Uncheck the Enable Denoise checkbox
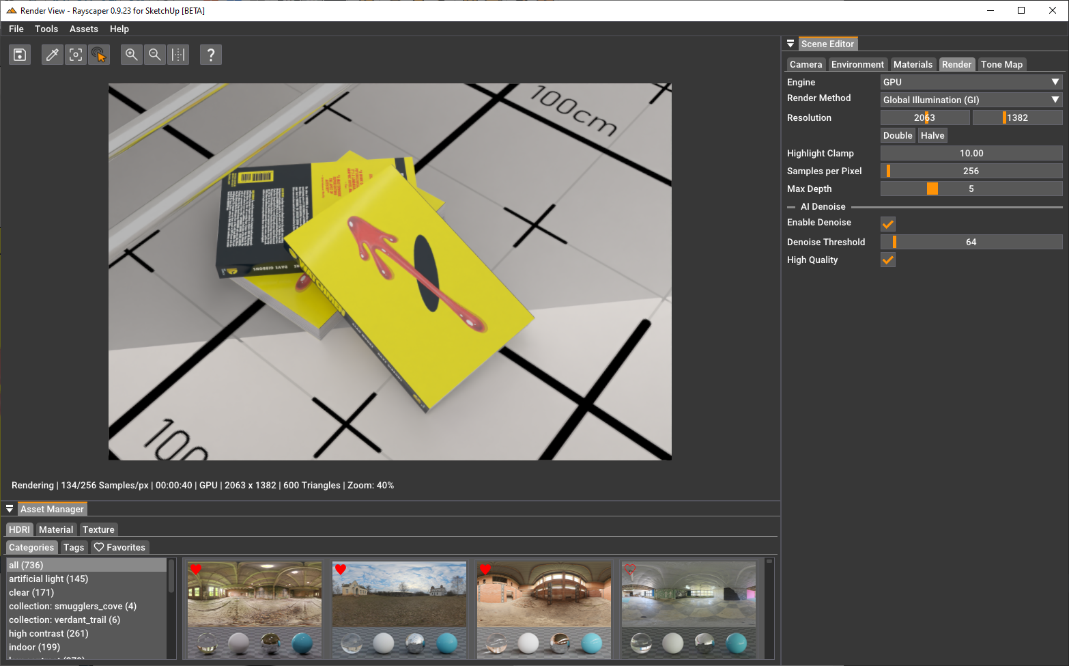 pos(888,223)
